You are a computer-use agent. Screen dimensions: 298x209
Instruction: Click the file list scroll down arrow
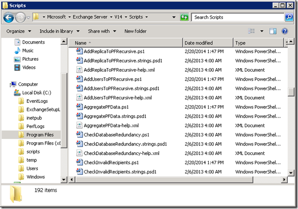(x=291, y=173)
